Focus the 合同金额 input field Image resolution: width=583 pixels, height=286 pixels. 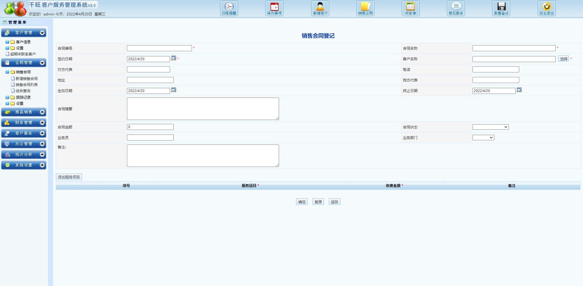tap(150, 127)
